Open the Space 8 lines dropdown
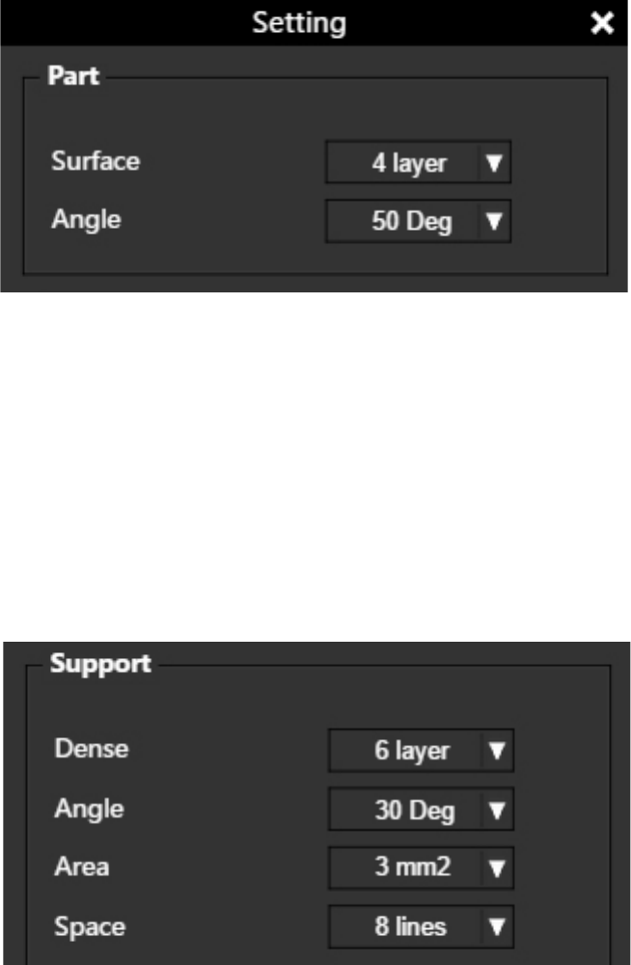Screen dimensions: 631x965 coord(410,926)
